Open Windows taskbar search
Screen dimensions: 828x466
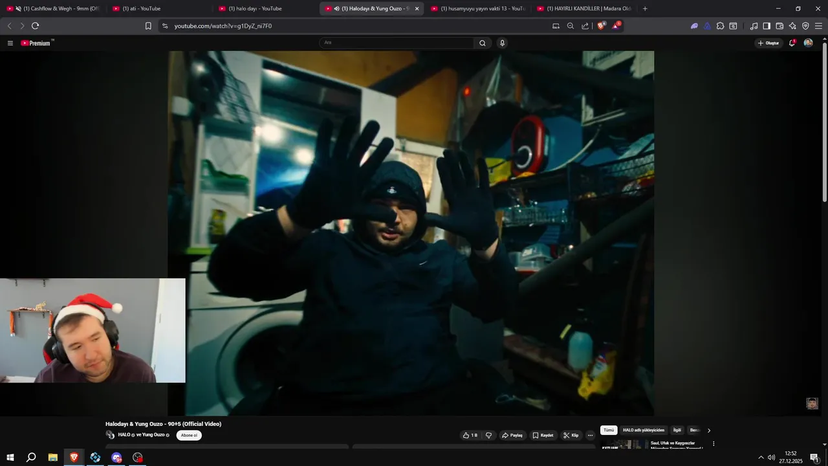coord(31,458)
